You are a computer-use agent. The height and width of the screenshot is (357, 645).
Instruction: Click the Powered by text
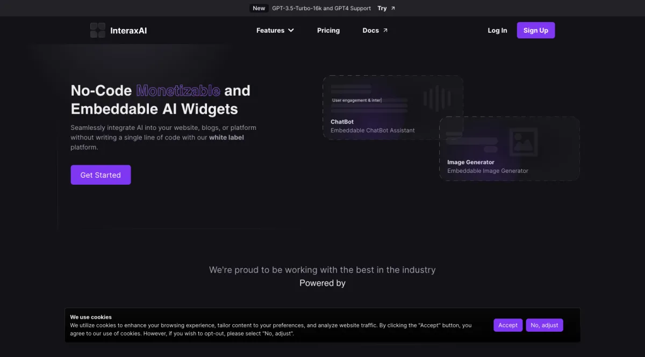322,283
